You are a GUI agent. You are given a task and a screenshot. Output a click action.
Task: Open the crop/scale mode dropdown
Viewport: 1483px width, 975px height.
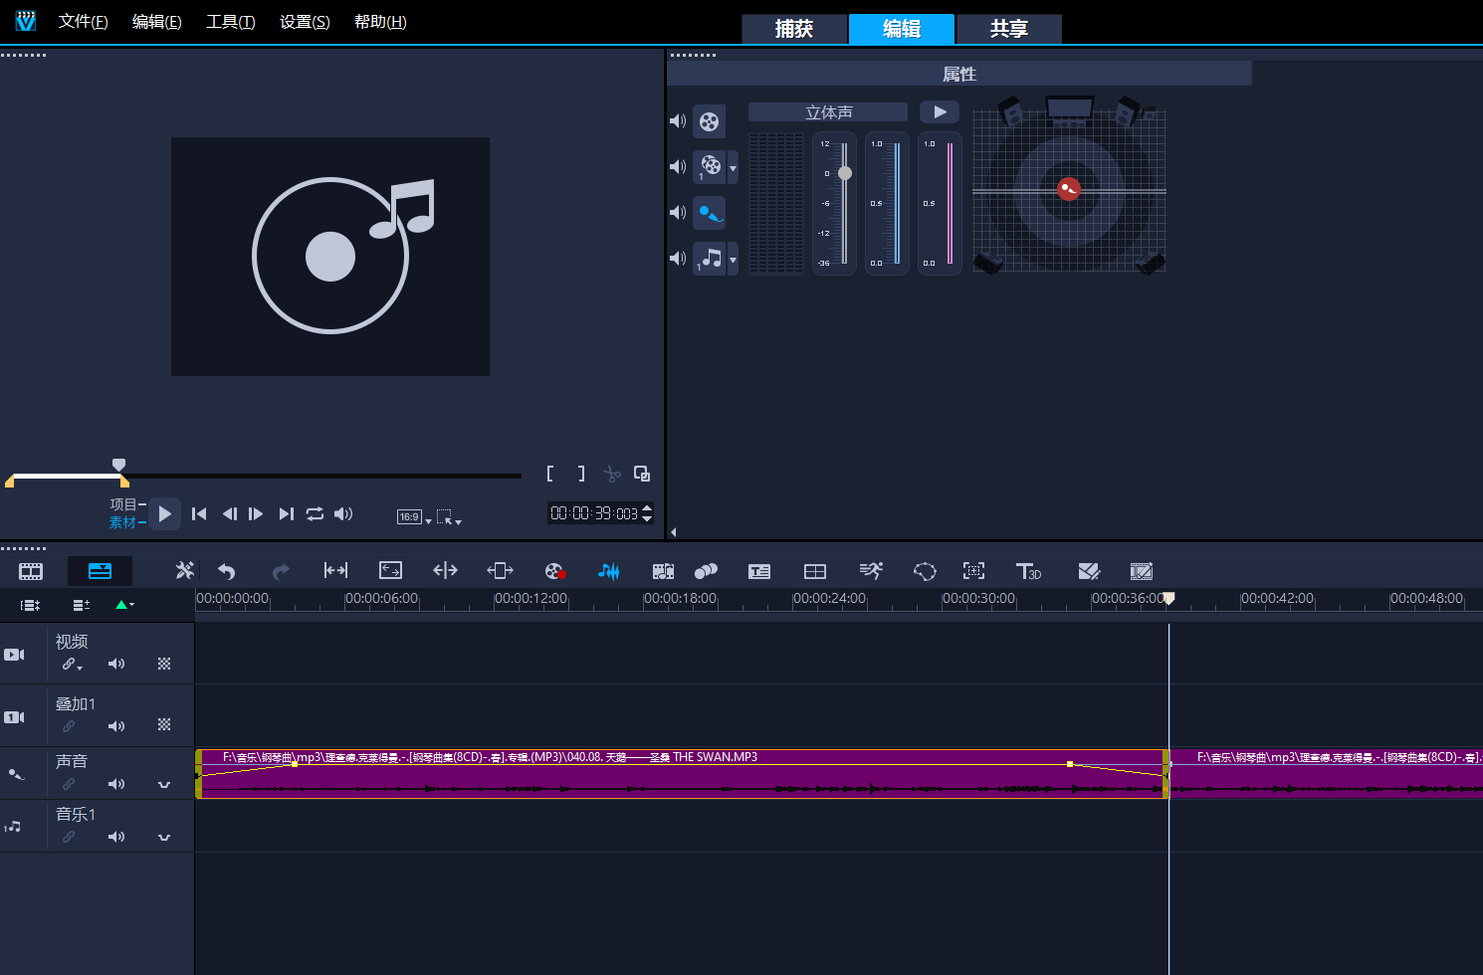click(449, 517)
